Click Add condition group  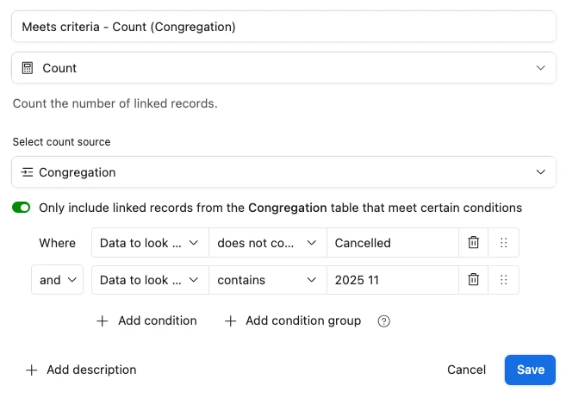tap(292, 320)
